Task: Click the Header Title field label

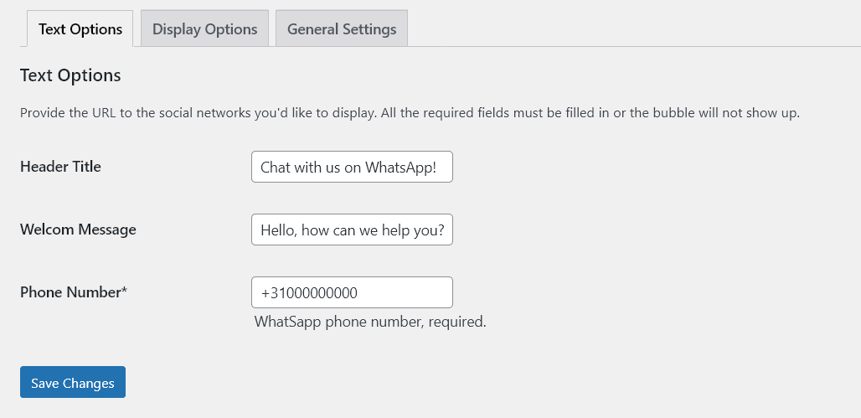Action: pyautogui.click(x=60, y=167)
